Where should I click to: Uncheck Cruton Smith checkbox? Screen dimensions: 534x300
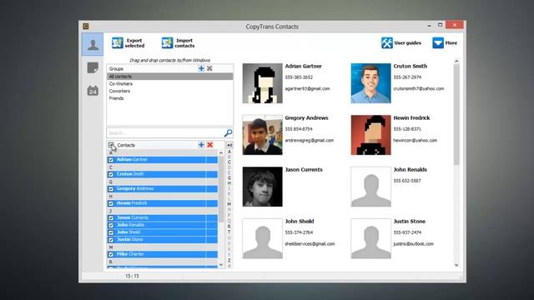click(x=111, y=174)
